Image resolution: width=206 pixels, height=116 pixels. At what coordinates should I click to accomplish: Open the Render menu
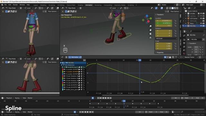coord(15,5)
